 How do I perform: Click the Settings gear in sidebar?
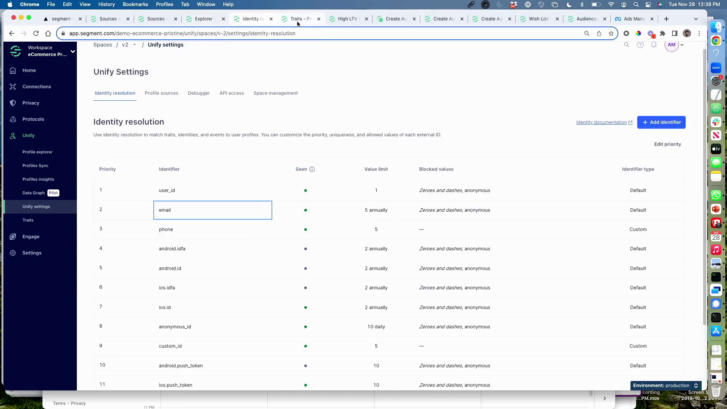point(13,253)
